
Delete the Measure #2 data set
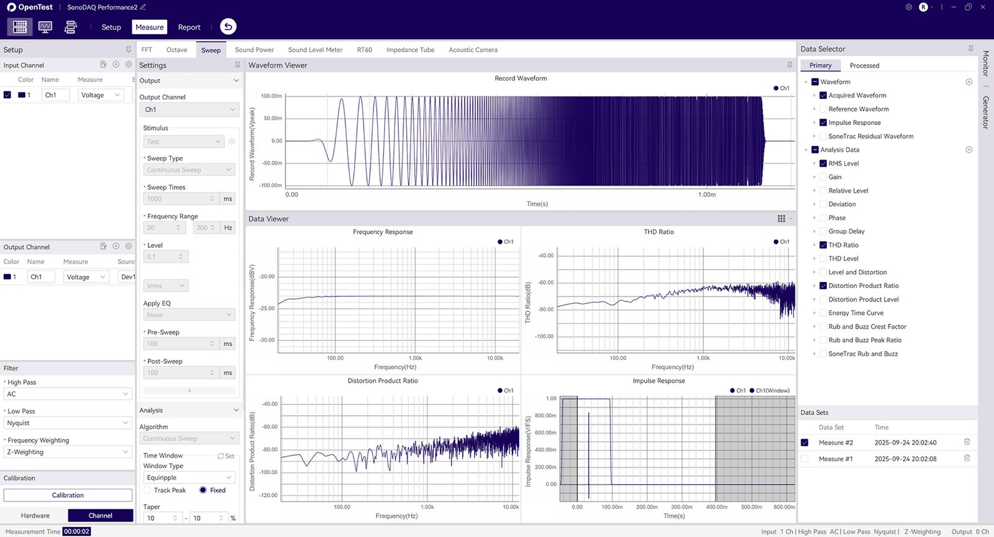pyautogui.click(x=967, y=442)
